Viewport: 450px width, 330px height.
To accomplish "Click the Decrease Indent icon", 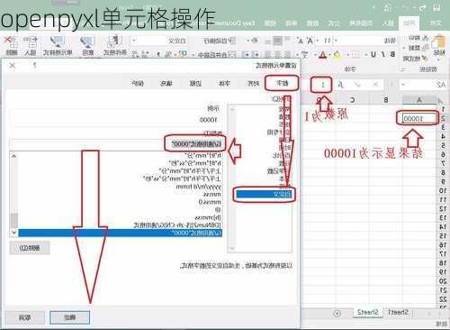I will 255,54.
